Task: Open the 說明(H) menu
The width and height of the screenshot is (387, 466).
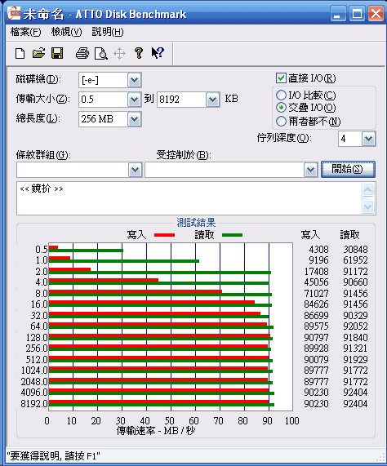Action: tap(108, 32)
